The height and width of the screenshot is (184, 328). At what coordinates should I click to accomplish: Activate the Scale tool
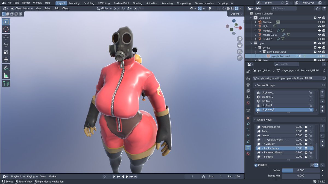(6, 52)
